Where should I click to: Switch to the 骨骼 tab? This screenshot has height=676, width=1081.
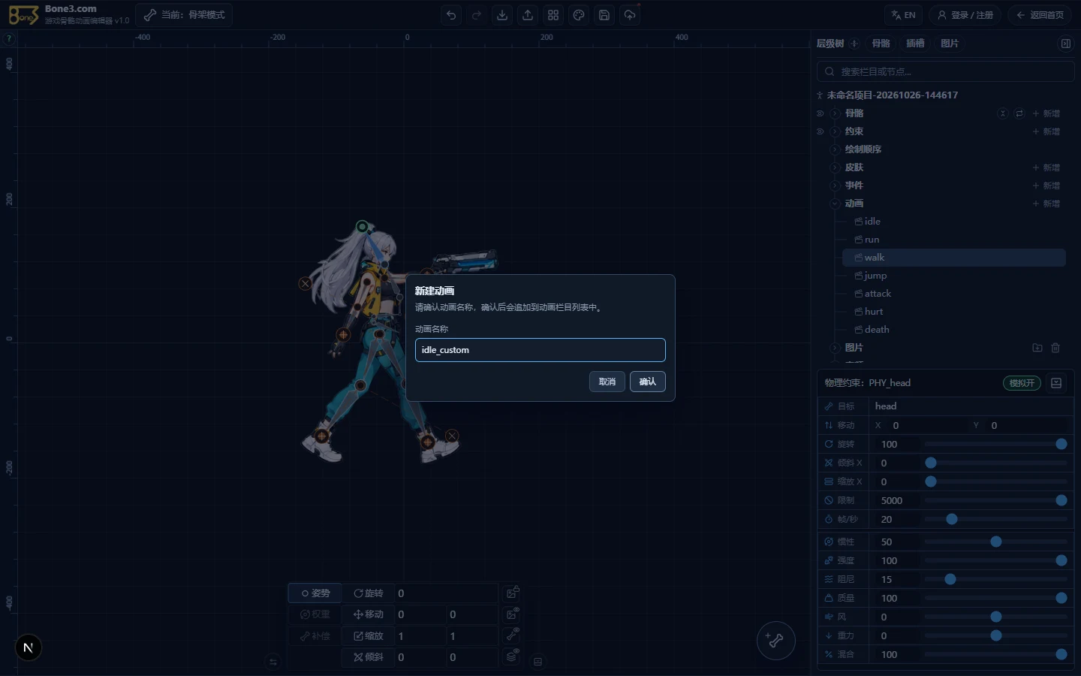[x=881, y=44]
